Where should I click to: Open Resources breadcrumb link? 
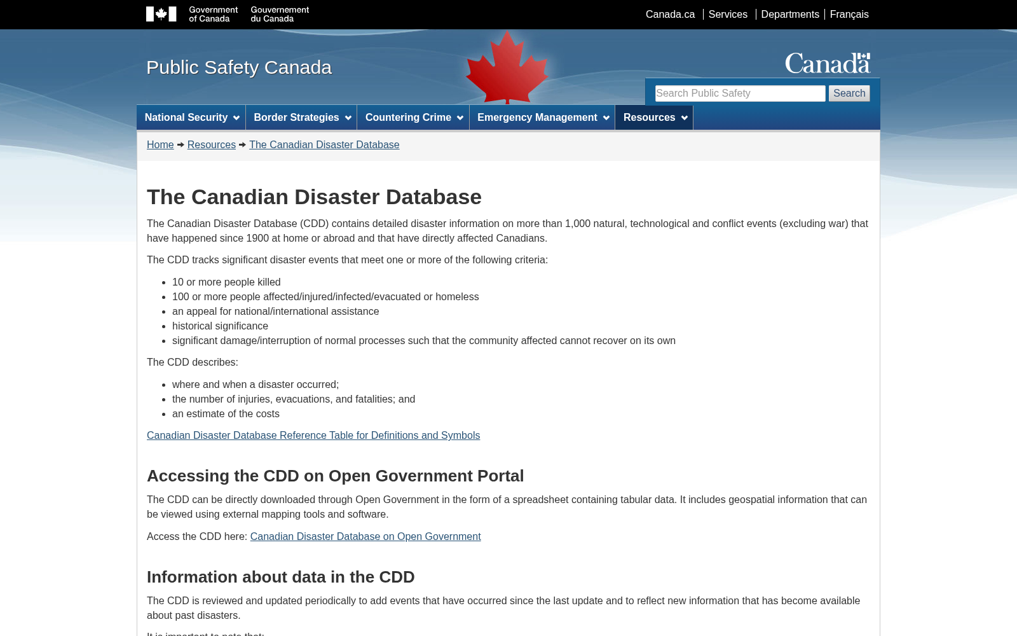click(212, 145)
